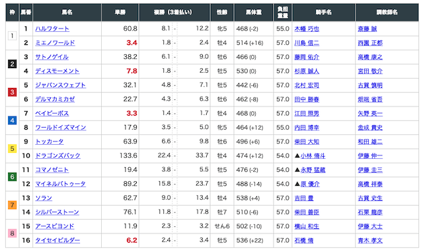Open horse サトノゲイル link
This screenshot has height=250, width=423.
pos(52,57)
